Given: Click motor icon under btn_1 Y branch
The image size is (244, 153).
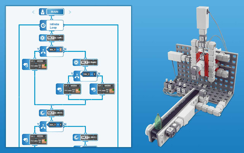Looking at the screenshot, I should (x=26, y=64).
